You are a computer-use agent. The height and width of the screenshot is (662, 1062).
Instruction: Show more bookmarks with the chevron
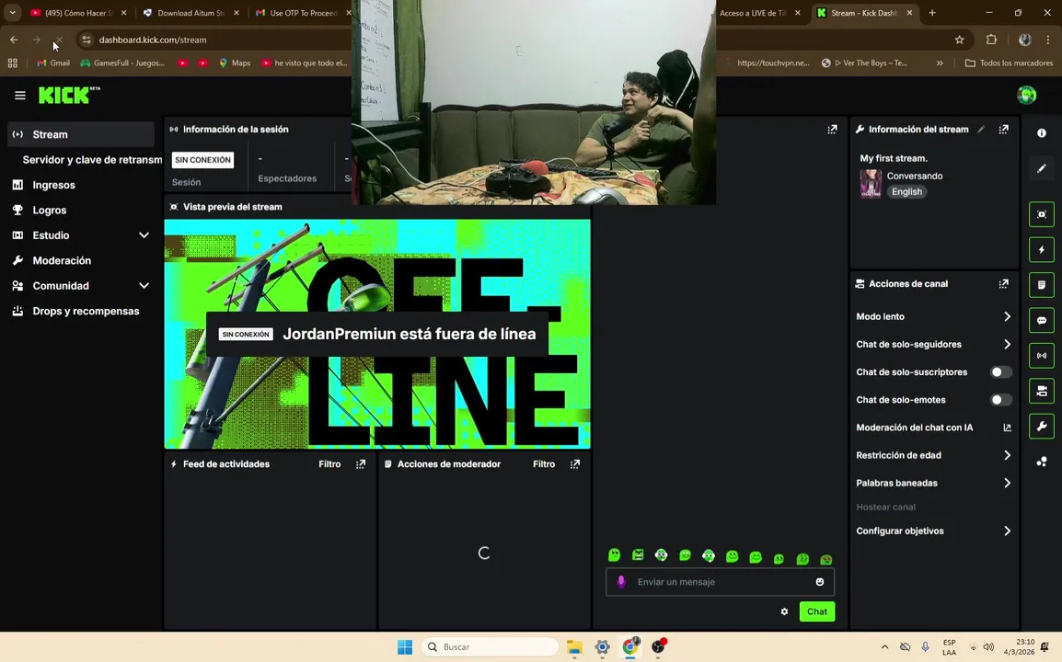click(x=940, y=63)
